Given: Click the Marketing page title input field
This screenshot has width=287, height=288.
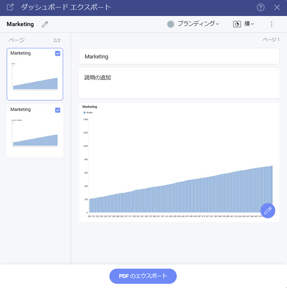Looking at the screenshot, I should click(179, 56).
